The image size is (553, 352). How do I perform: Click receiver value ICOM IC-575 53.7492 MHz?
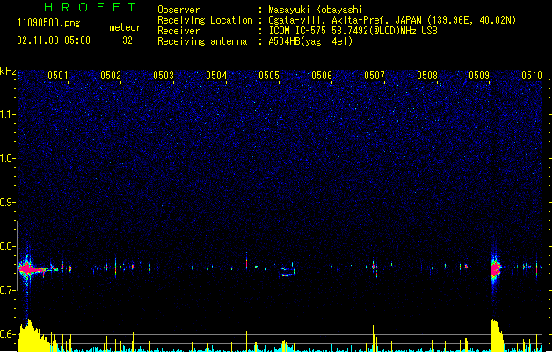pyautogui.click(x=353, y=31)
